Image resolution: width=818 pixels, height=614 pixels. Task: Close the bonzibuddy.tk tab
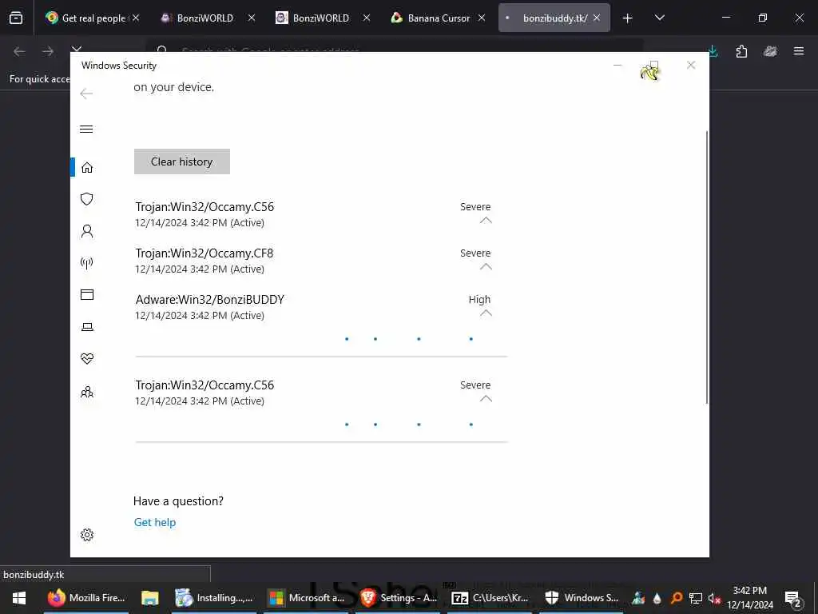[597, 18]
